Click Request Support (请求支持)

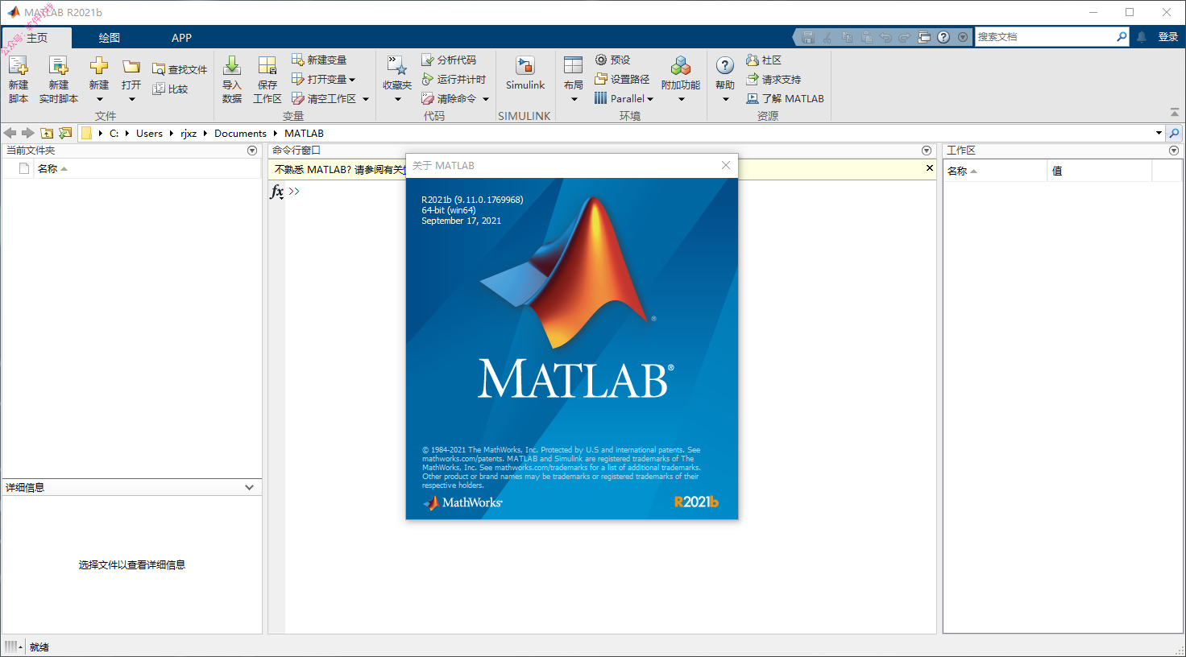[x=773, y=80]
